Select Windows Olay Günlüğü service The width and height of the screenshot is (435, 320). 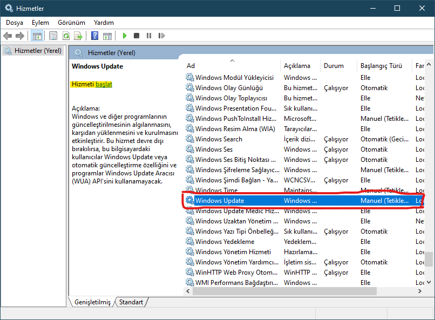point(304,88)
